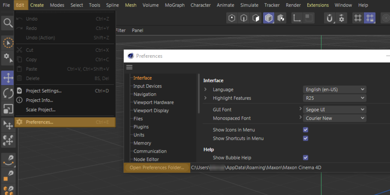
Task: Open the Preferences hamburger menu icon
Action: tap(129, 67)
